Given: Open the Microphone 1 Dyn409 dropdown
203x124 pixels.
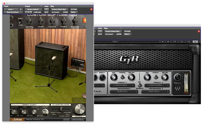Looking at the screenshot, I should click(x=124, y=91).
